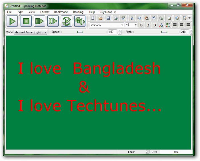Stop the speech playback
This screenshot has width=200, height=161.
[x=26, y=21]
